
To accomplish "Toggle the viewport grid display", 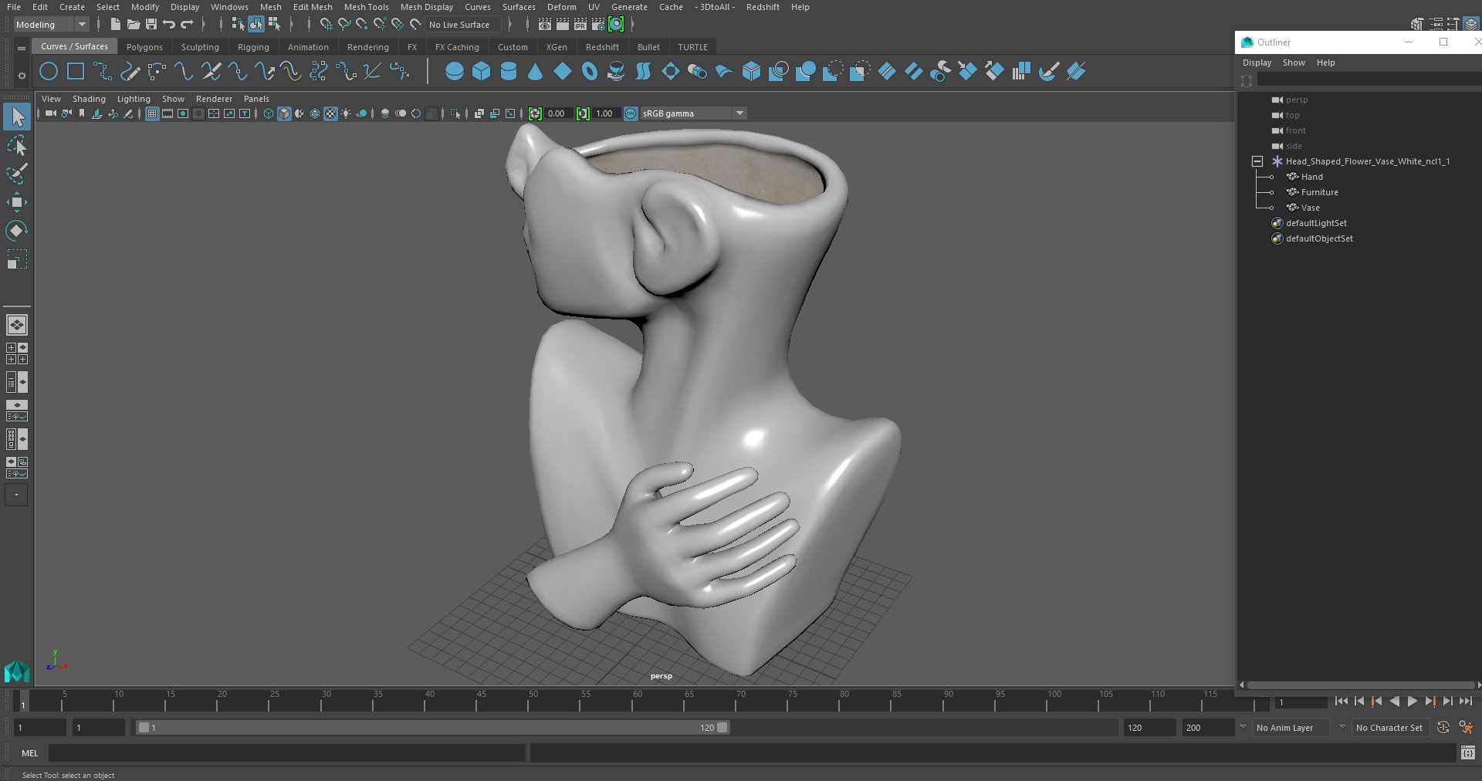I will pos(152,113).
